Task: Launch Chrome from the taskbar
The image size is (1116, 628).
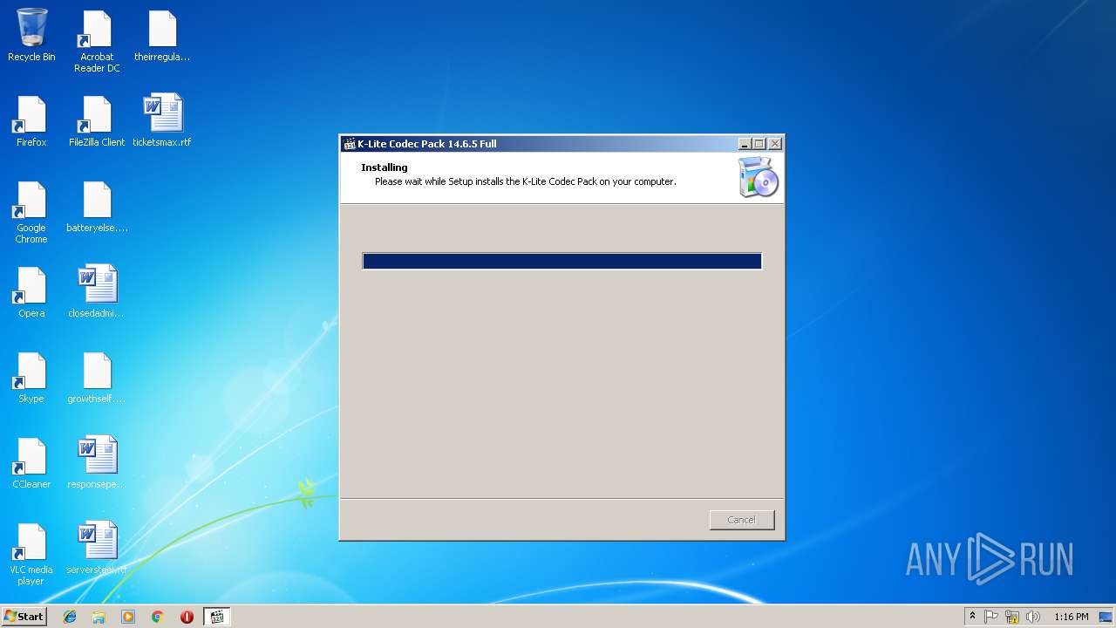Action: (158, 617)
